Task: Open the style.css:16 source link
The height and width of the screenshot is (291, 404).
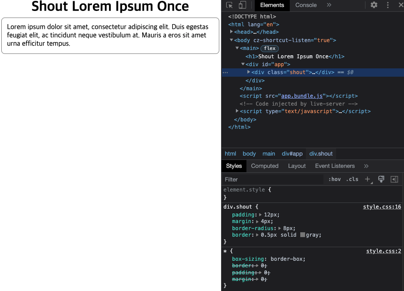Action: tap(382, 207)
